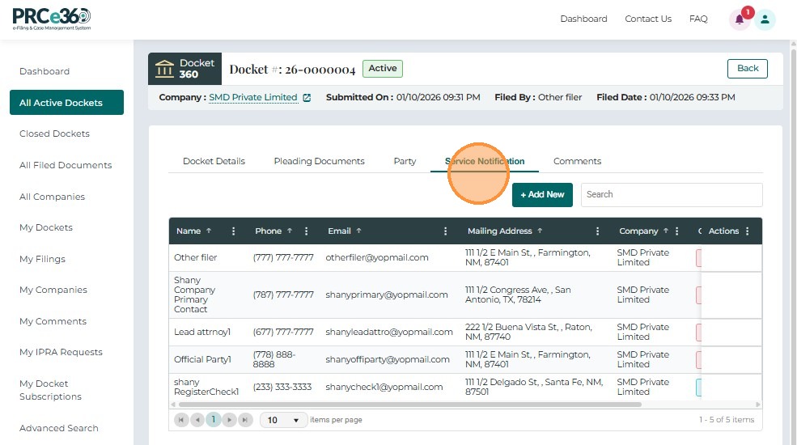Image resolution: width=797 pixels, height=445 pixels.
Task: Click external link icon beside SMD Private Limited
Action: pos(307,98)
